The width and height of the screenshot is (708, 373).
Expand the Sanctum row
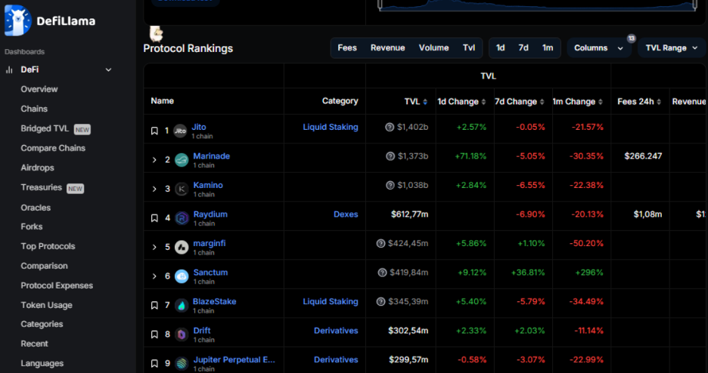click(x=154, y=276)
